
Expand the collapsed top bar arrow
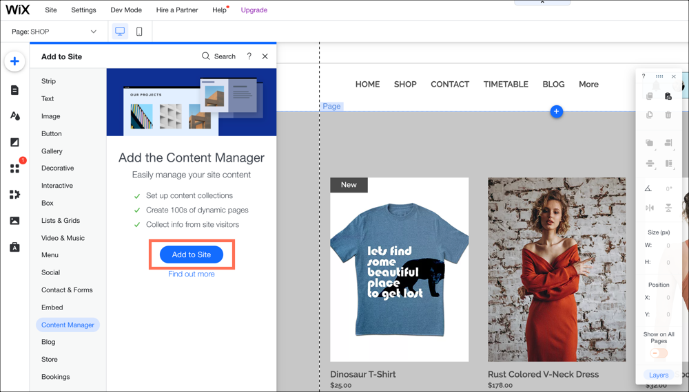coord(542,2)
